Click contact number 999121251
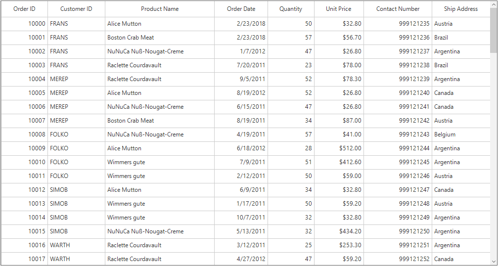 (398, 245)
